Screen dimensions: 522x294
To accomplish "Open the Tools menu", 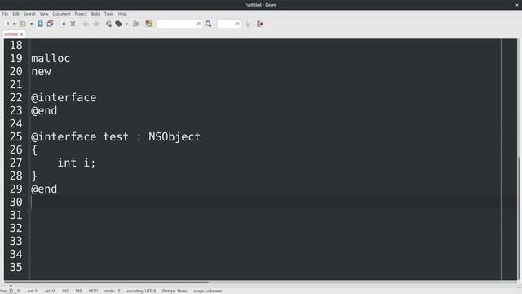I will pyautogui.click(x=108, y=14).
